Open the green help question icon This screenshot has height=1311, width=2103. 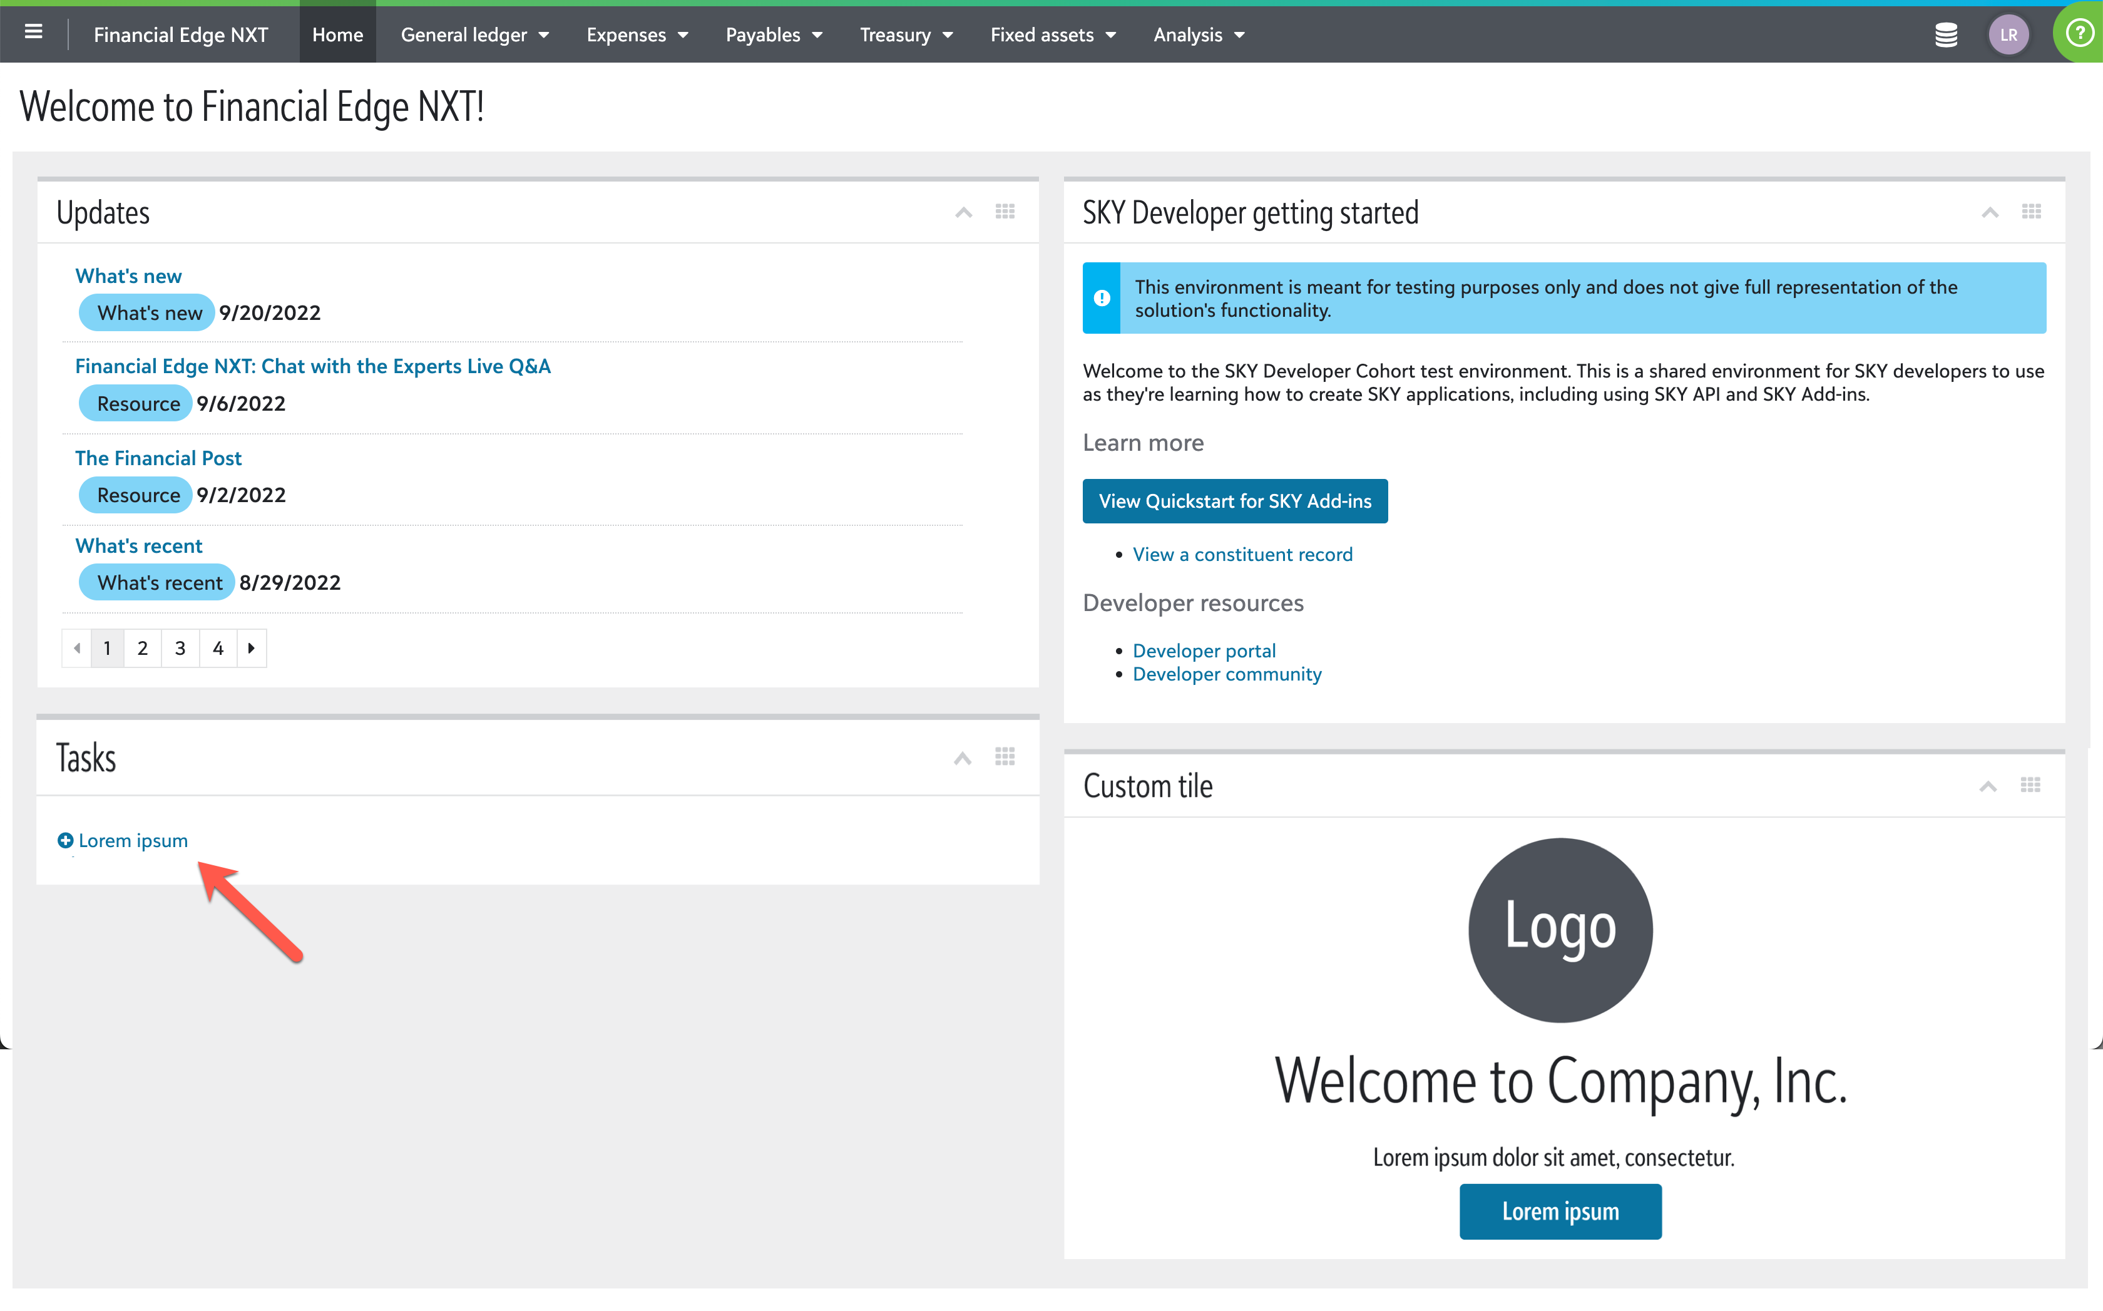click(x=2079, y=33)
